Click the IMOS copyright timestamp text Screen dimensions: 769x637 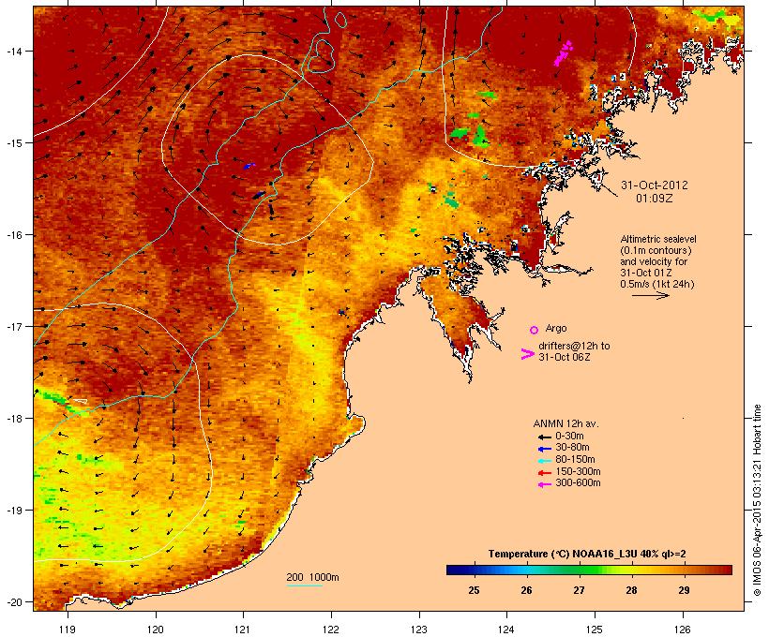[x=757, y=500]
